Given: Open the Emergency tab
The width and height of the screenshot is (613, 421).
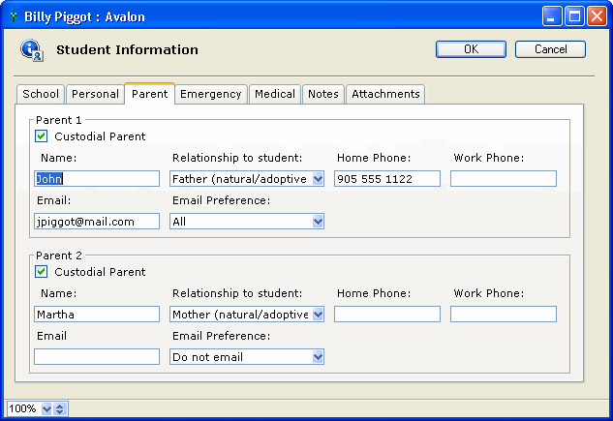Looking at the screenshot, I should point(210,94).
